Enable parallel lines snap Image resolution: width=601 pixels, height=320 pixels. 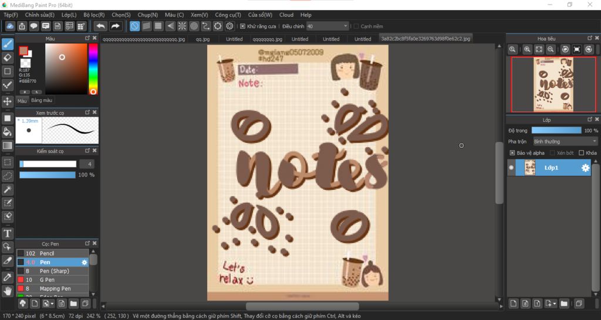pos(146,26)
